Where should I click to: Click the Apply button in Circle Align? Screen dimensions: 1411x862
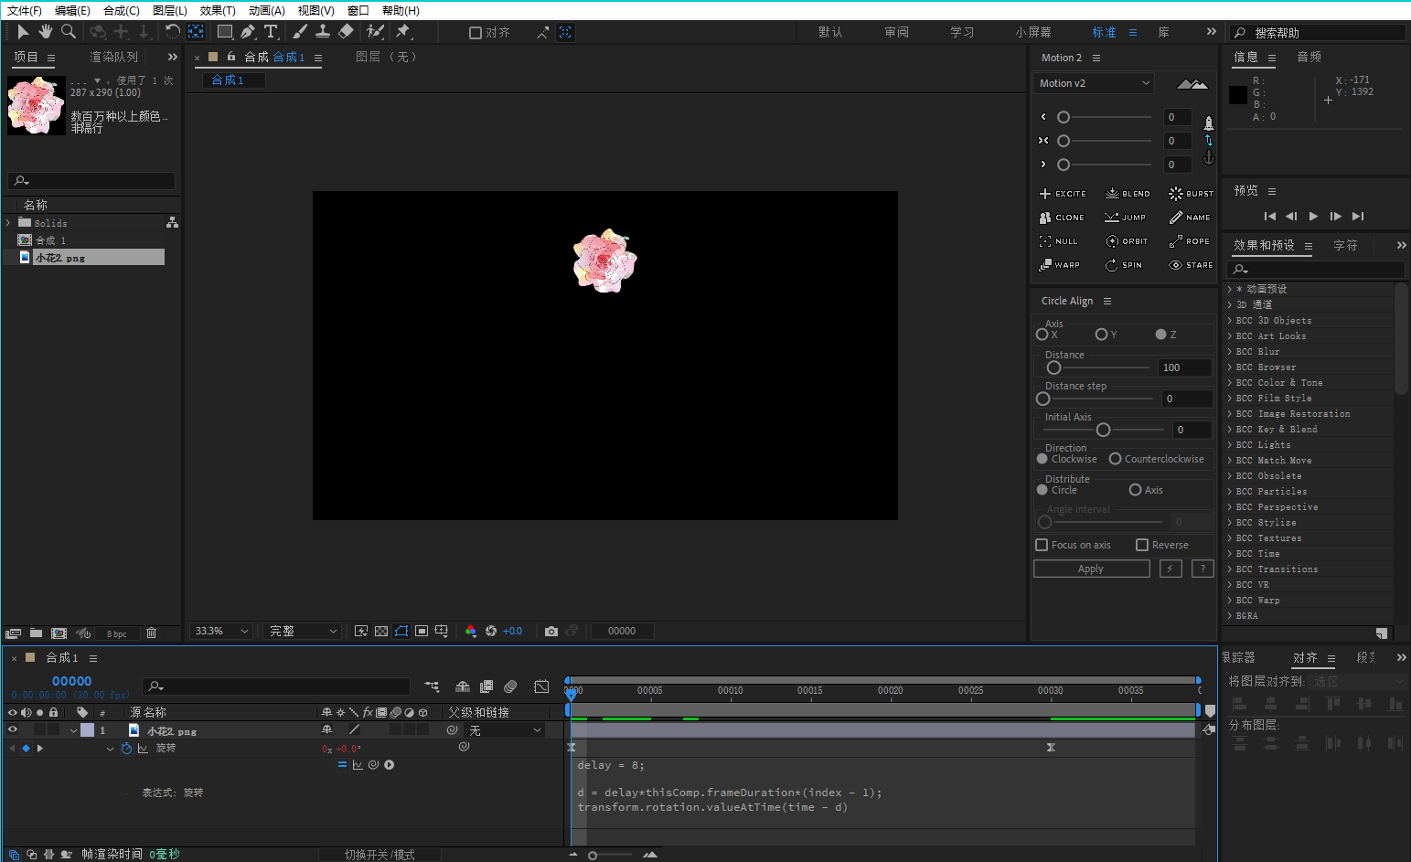click(1091, 569)
